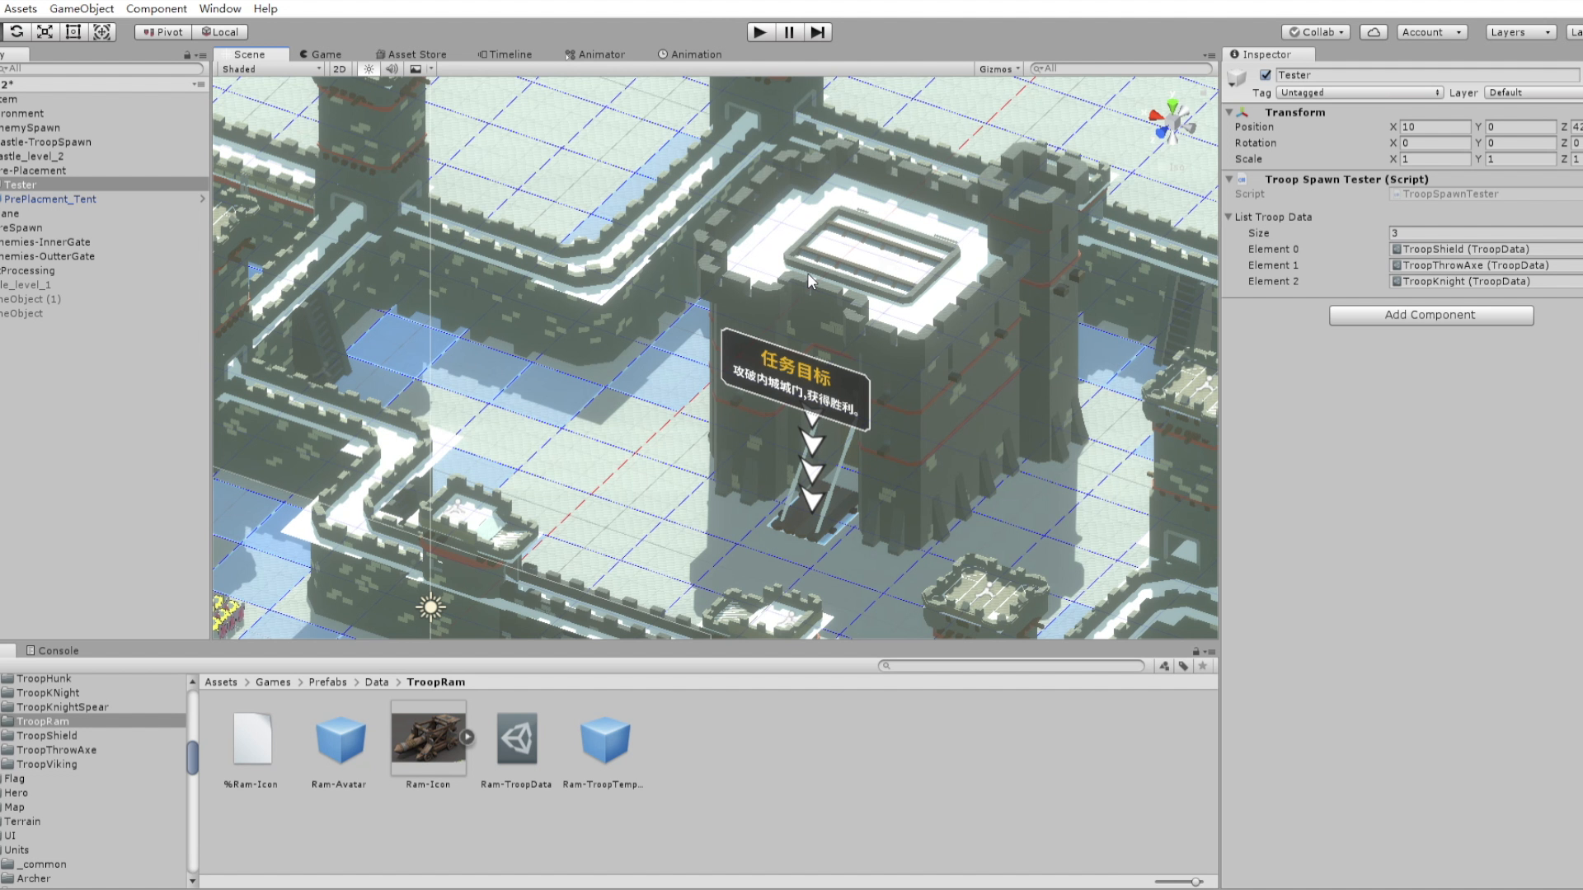Select Element 2 TroopKnight field
This screenshot has height=890, width=1583.
(1486, 281)
